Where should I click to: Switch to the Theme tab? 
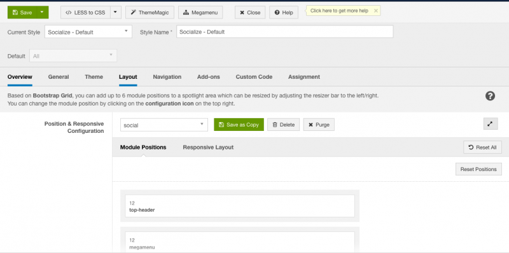pyautogui.click(x=94, y=77)
